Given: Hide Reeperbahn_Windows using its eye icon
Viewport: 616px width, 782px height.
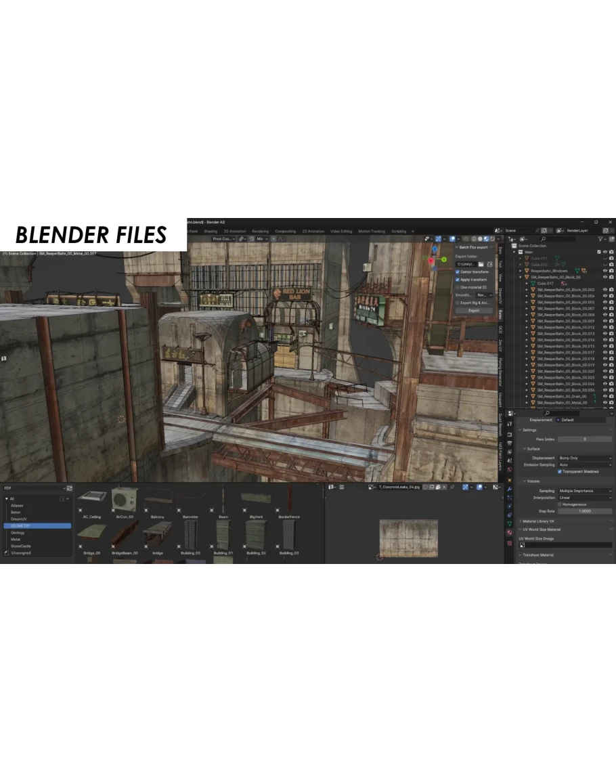Looking at the screenshot, I should [604, 271].
